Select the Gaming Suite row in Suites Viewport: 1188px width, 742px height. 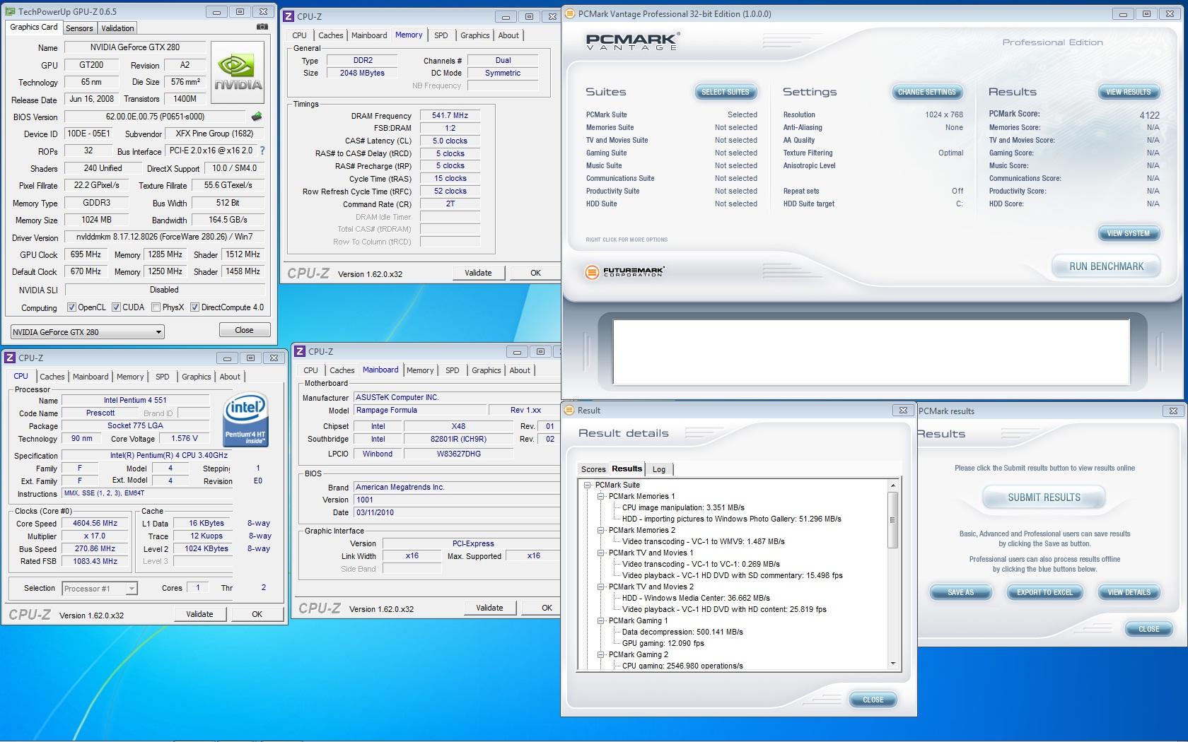pos(671,153)
